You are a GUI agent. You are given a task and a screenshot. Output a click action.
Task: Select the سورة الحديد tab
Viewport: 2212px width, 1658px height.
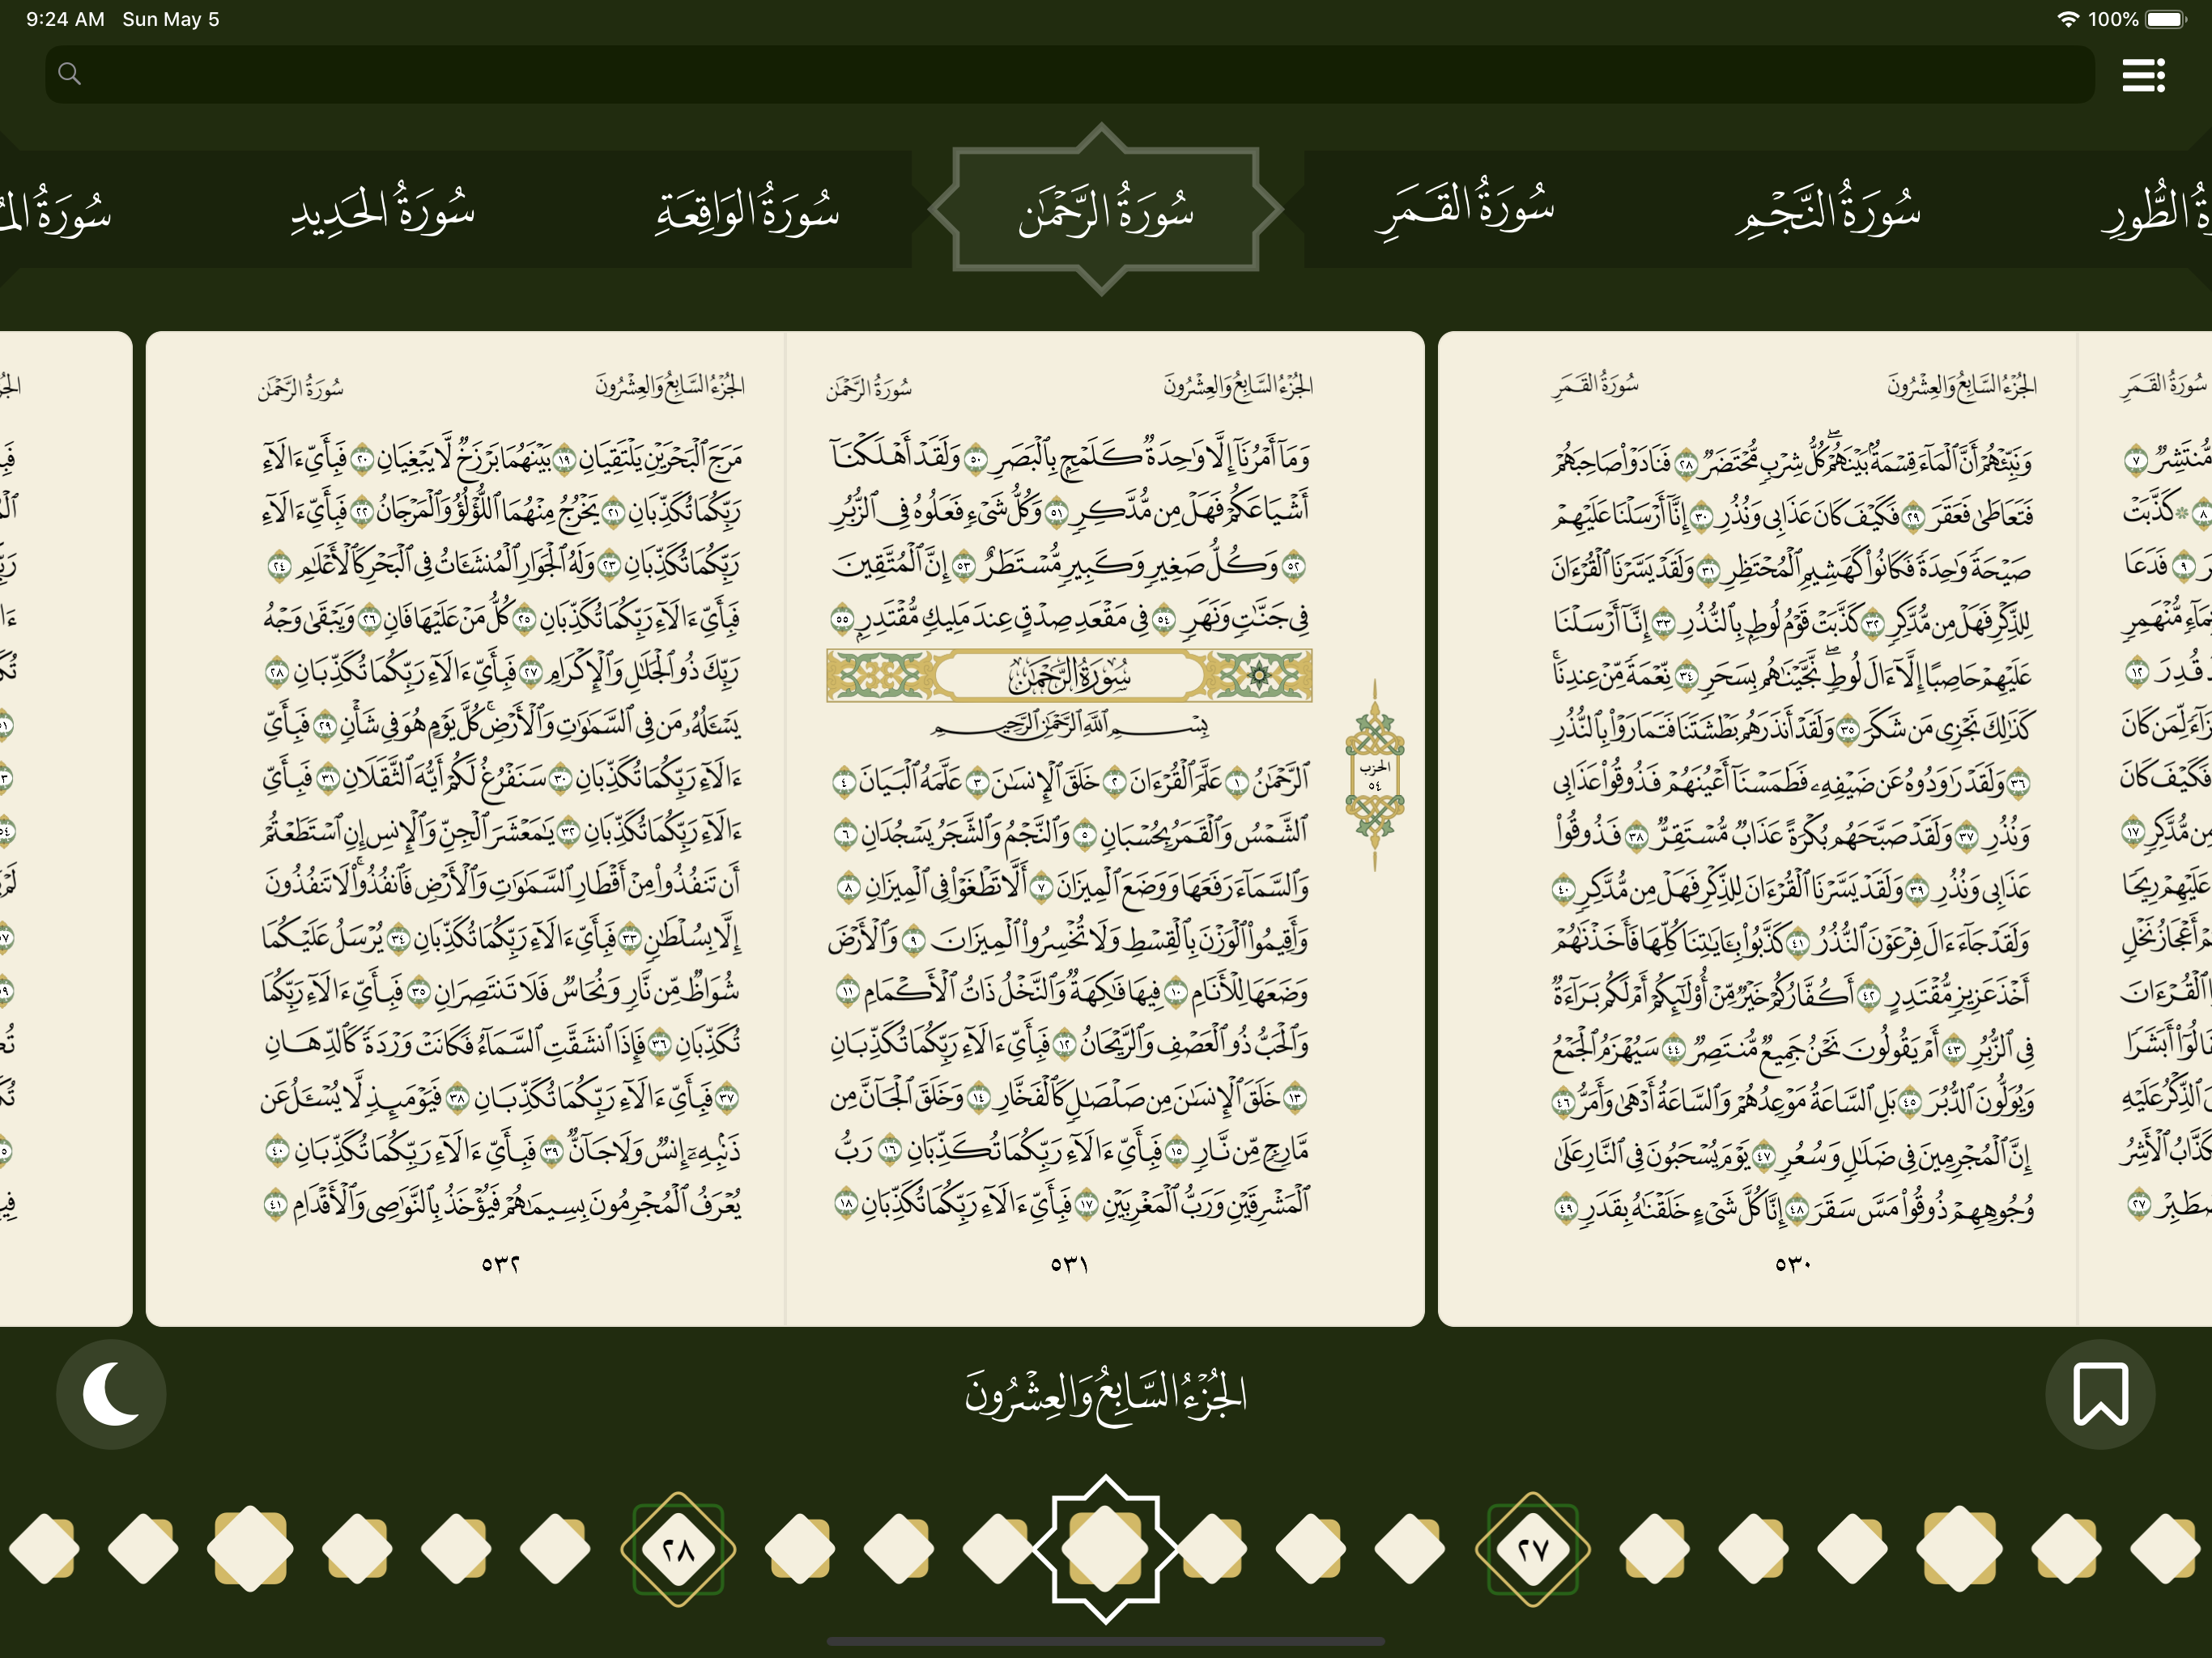[x=383, y=211]
